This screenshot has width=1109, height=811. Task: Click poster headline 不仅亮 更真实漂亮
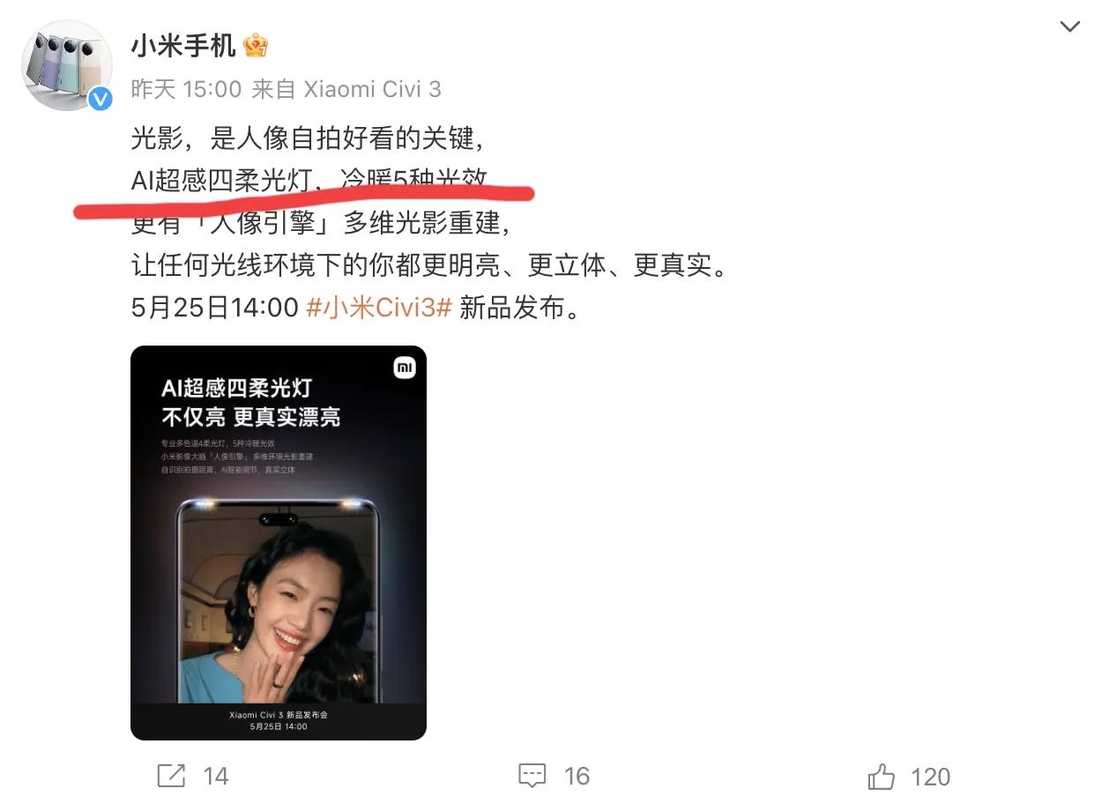pyautogui.click(x=251, y=417)
